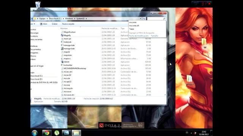Image resolution: width=243 pixels, height=136 pixels.
Task: Select the mcbuilder application icon
Action: coord(62,65)
